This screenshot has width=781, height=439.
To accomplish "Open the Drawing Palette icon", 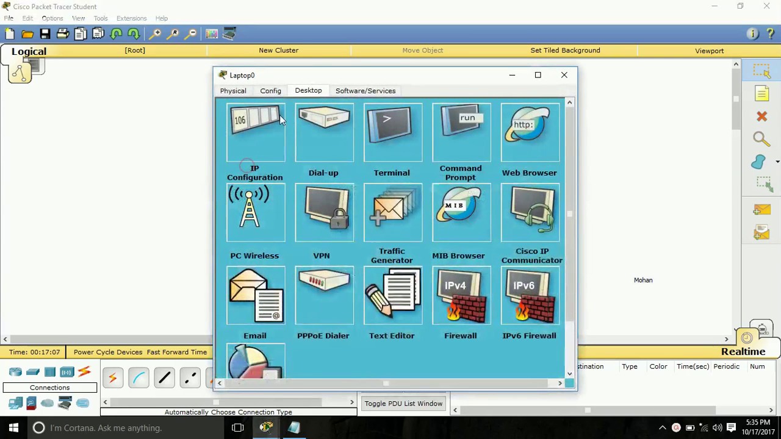I will [x=212, y=34].
